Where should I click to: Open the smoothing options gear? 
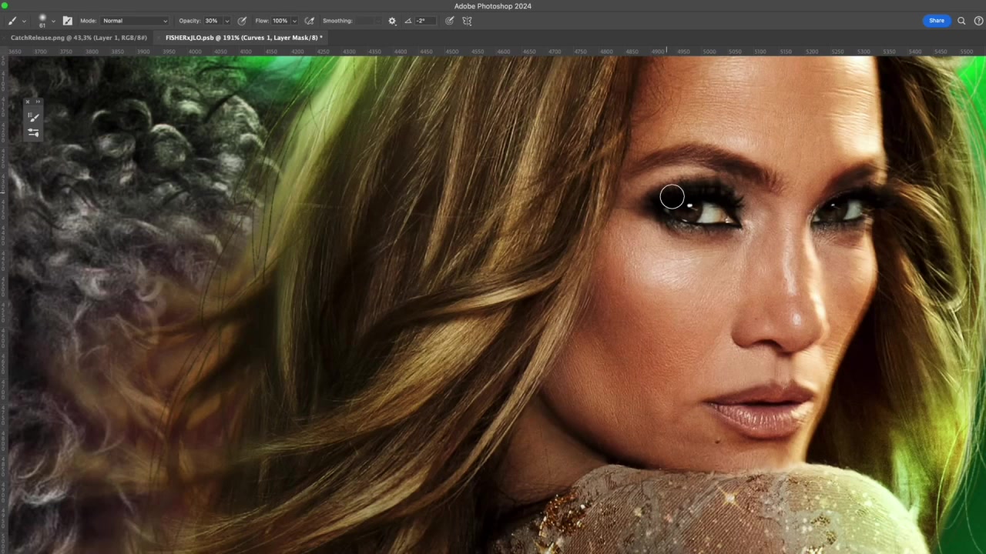click(x=392, y=21)
